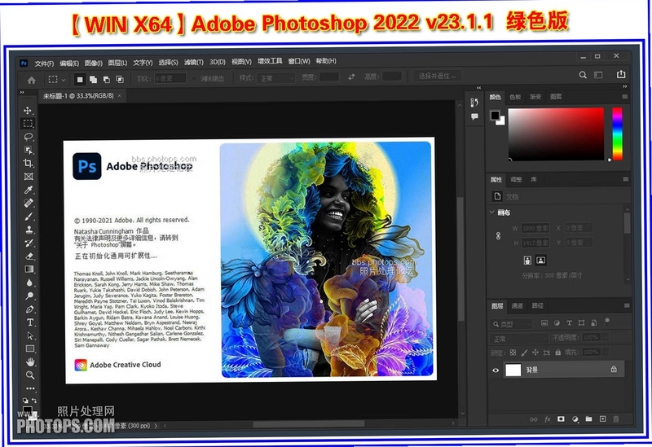Select the Object Selection tool
This screenshot has width=652, height=447.
click(x=29, y=150)
